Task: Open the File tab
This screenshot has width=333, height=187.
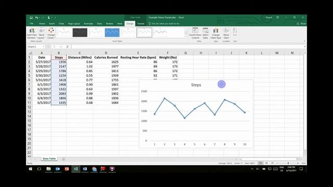Action: pyautogui.click(x=31, y=23)
